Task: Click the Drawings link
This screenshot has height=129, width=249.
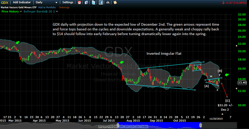Action: 64,7
